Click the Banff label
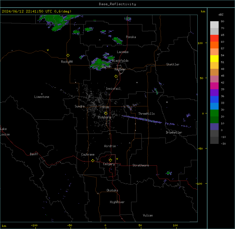Screen dimensions: 235x229 click(34, 154)
